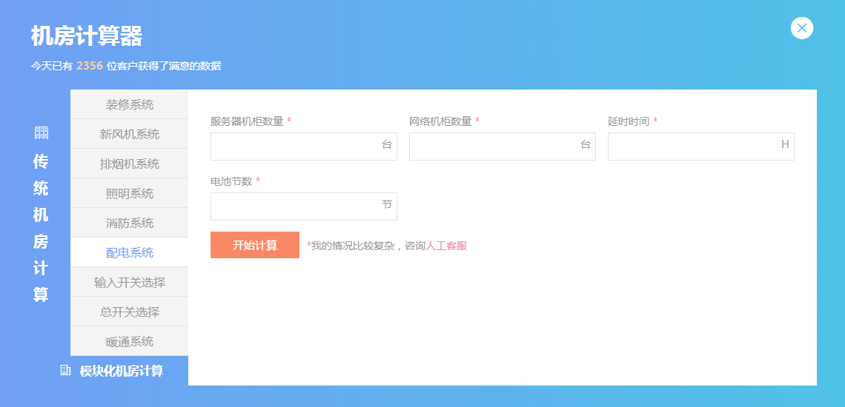Click the 延时时间 label
The image size is (845, 407).
click(x=629, y=121)
